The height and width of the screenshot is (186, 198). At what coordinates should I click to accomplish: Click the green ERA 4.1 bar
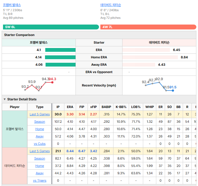click(x=60, y=50)
